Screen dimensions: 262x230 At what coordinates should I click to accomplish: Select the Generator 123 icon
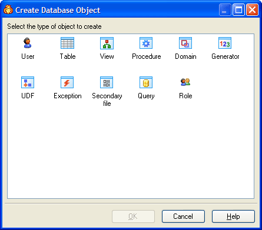click(x=225, y=43)
